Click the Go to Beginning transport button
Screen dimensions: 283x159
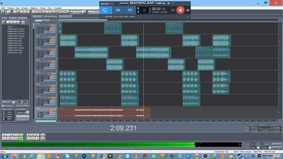[4, 138]
